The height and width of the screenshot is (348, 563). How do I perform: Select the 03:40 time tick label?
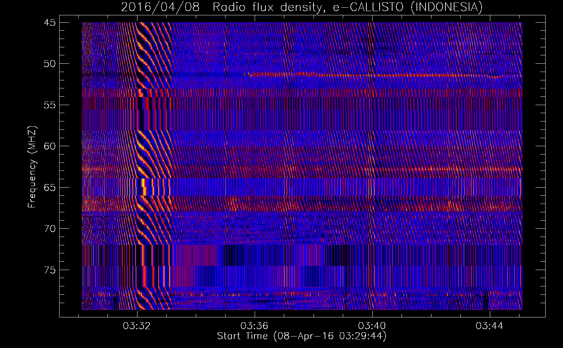[x=372, y=326]
